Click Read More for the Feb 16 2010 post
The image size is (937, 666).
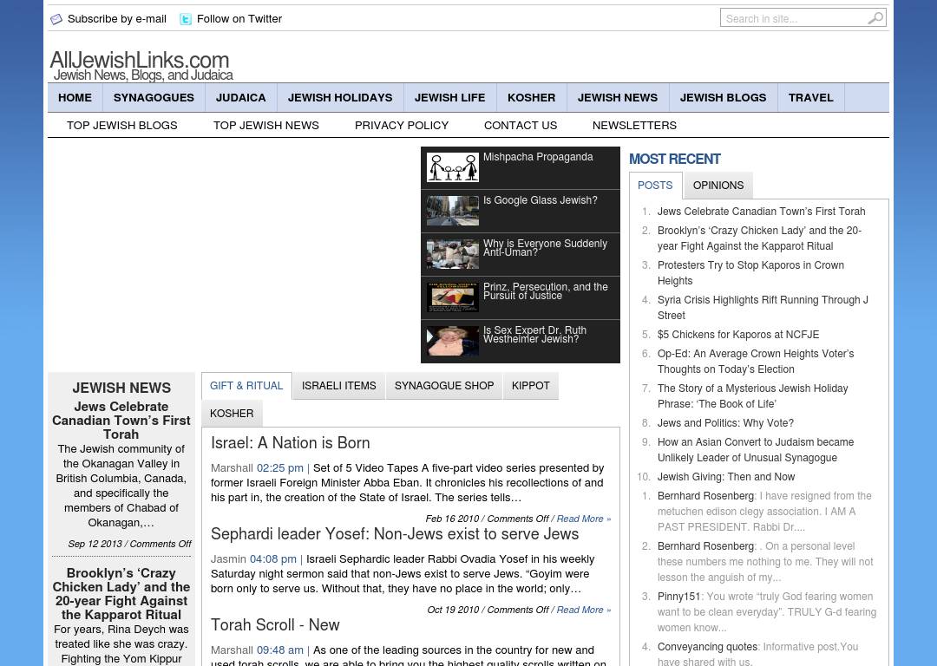(x=584, y=519)
